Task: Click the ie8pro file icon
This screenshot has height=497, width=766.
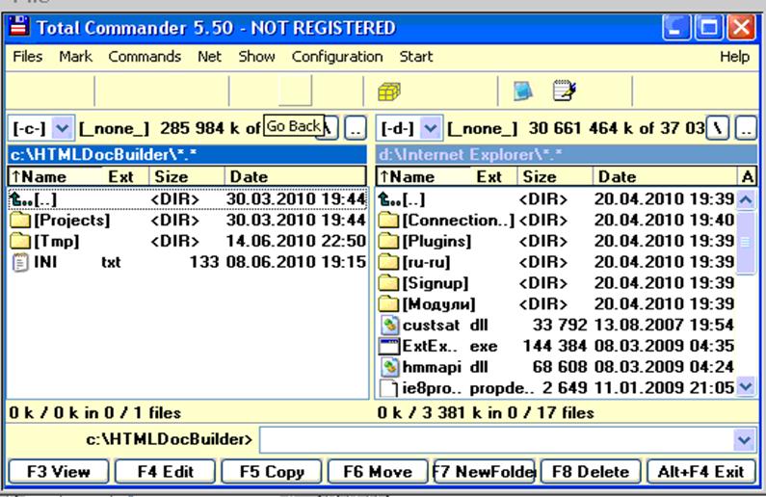Action: tap(389, 388)
